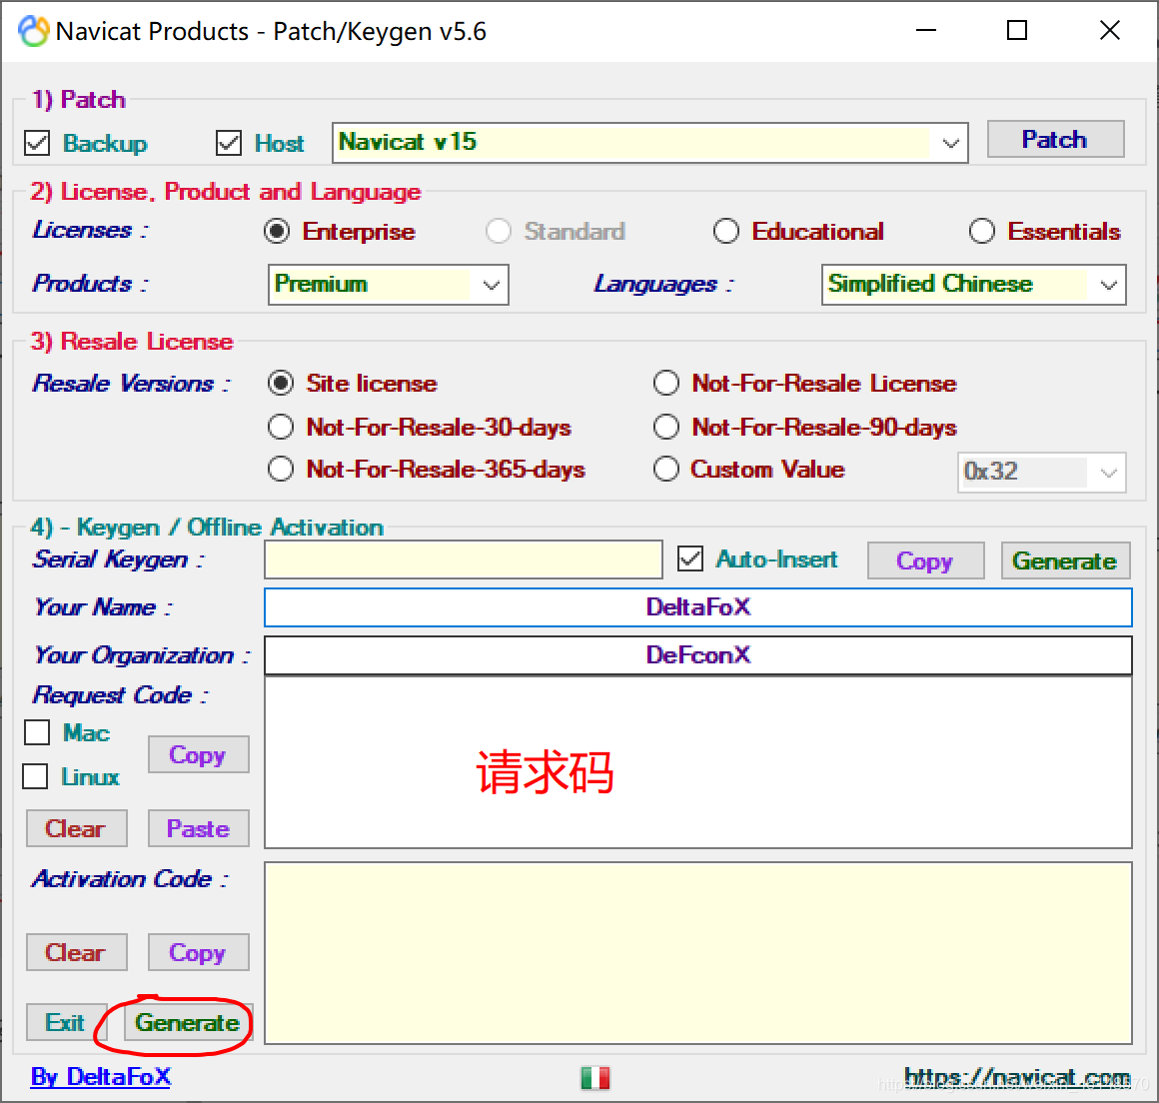
Task: Toggle the Auto-Insert checkbox
Action: pos(690,558)
